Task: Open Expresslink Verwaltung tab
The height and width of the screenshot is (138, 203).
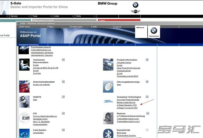Action: point(29,45)
